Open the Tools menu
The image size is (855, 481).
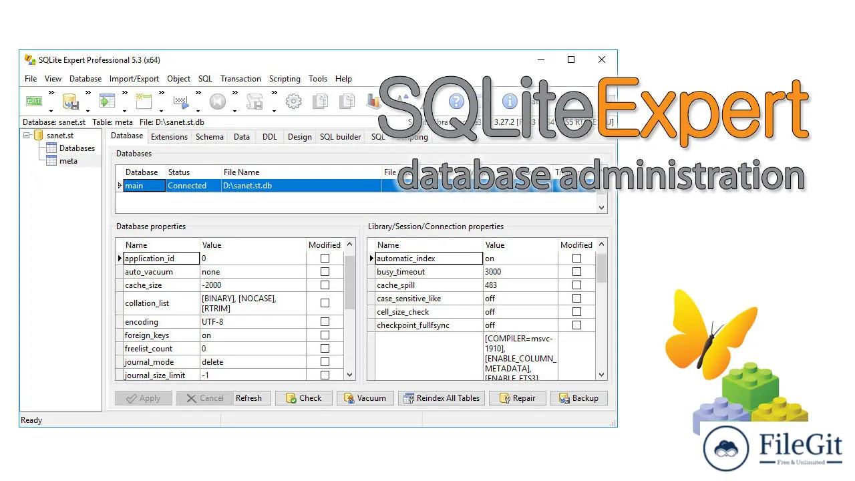click(318, 78)
